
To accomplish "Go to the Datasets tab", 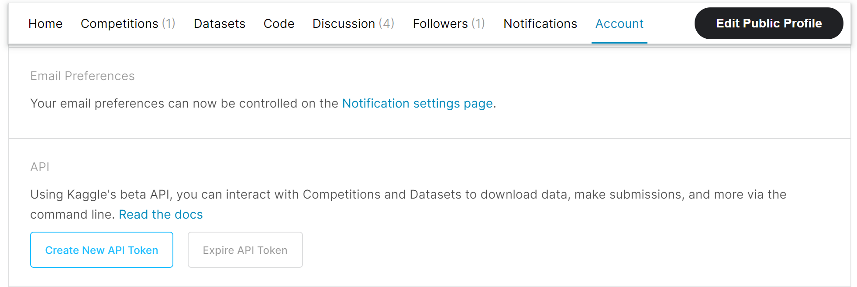I will (219, 24).
